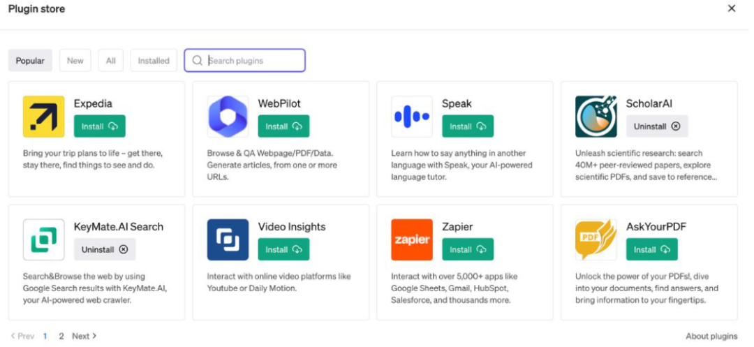Focus the Search plugins field

point(245,61)
